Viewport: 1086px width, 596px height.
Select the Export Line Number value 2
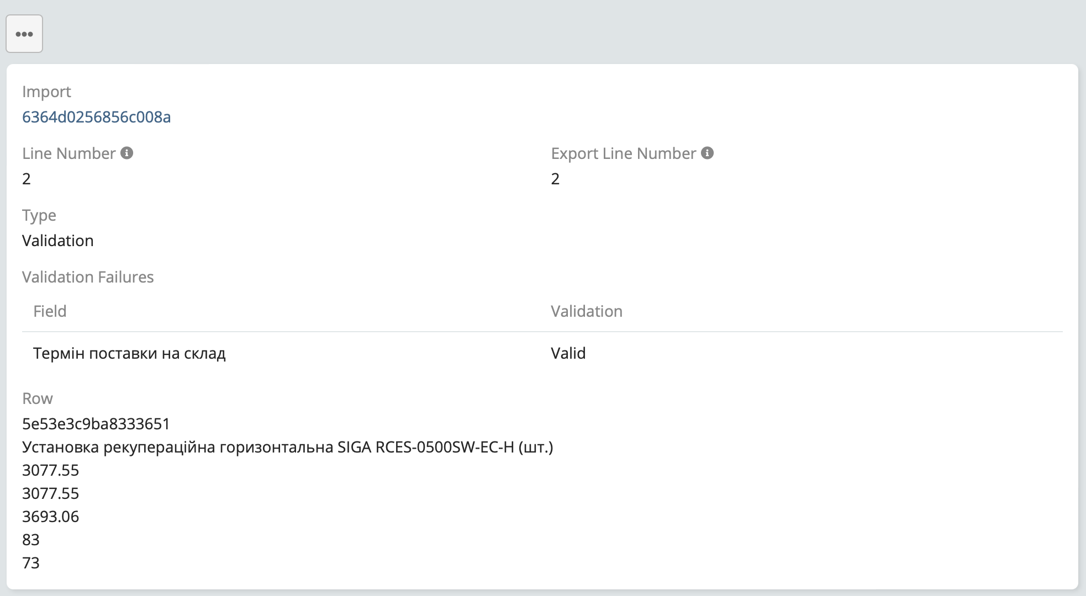coord(555,179)
